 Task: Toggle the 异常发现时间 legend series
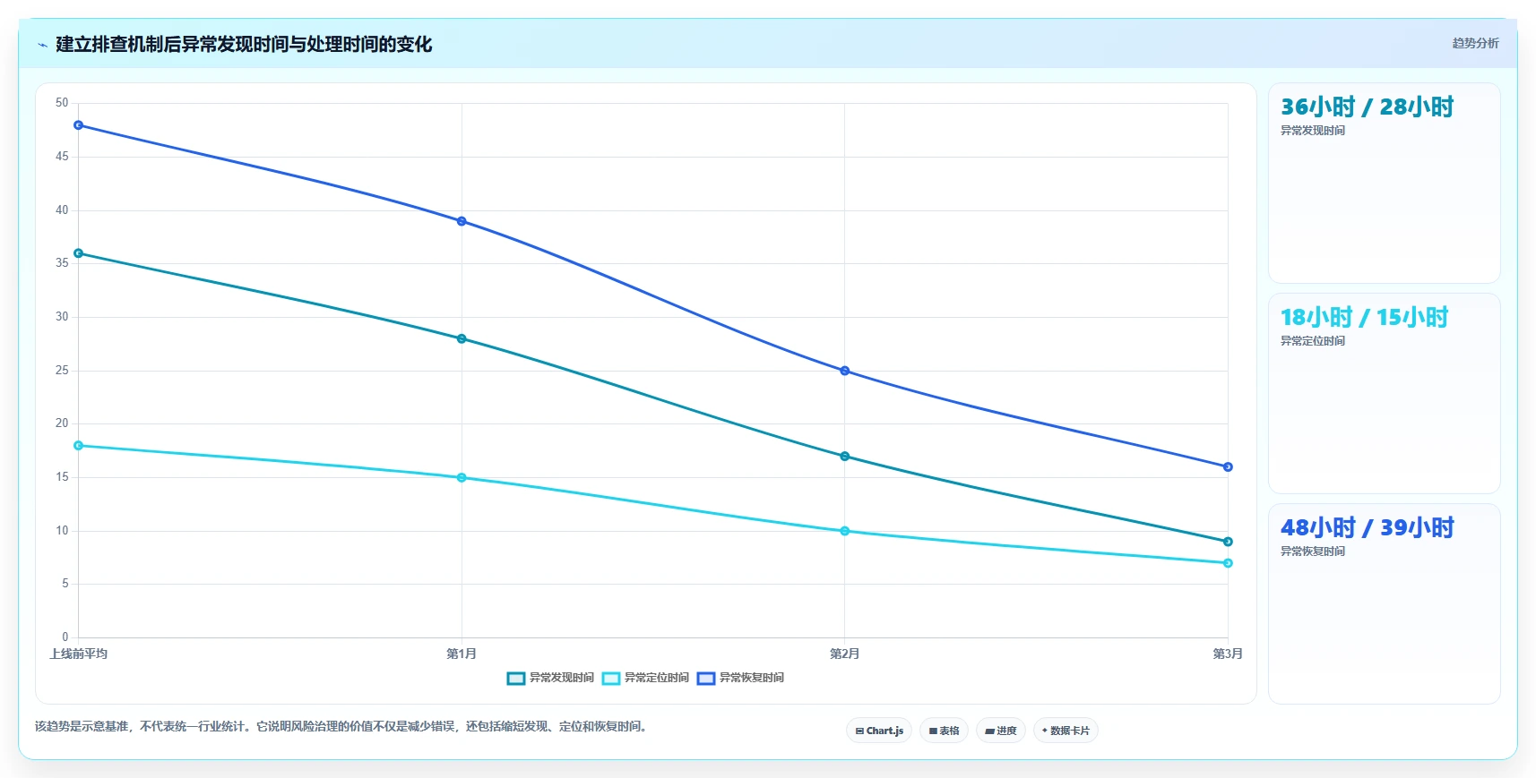550,678
